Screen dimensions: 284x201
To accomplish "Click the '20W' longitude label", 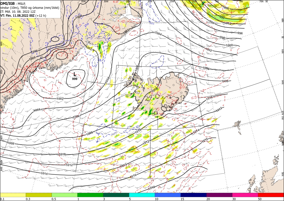I will point(150,1).
